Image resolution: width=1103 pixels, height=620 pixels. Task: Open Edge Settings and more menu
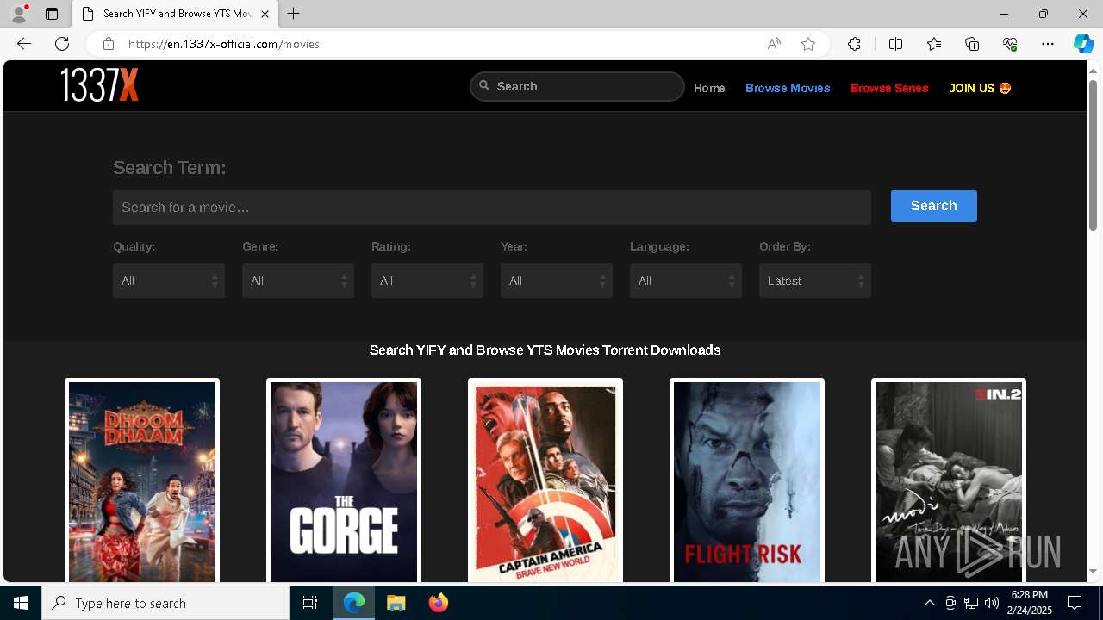click(x=1048, y=44)
